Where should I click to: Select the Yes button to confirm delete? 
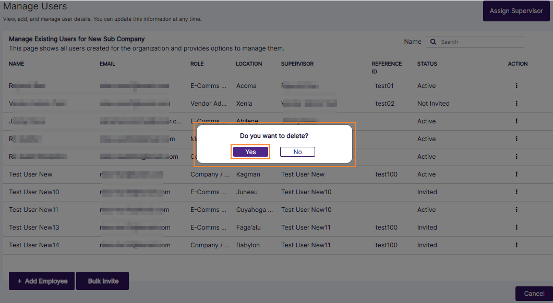tap(250, 151)
